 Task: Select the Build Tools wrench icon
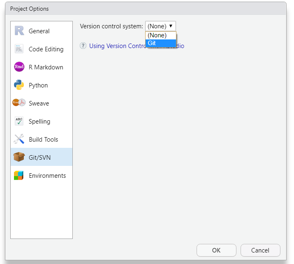pos(19,140)
